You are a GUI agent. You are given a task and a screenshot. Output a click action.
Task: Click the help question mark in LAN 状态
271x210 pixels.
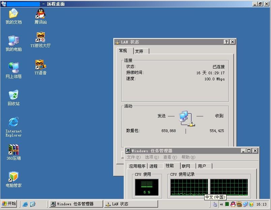click(226, 42)
